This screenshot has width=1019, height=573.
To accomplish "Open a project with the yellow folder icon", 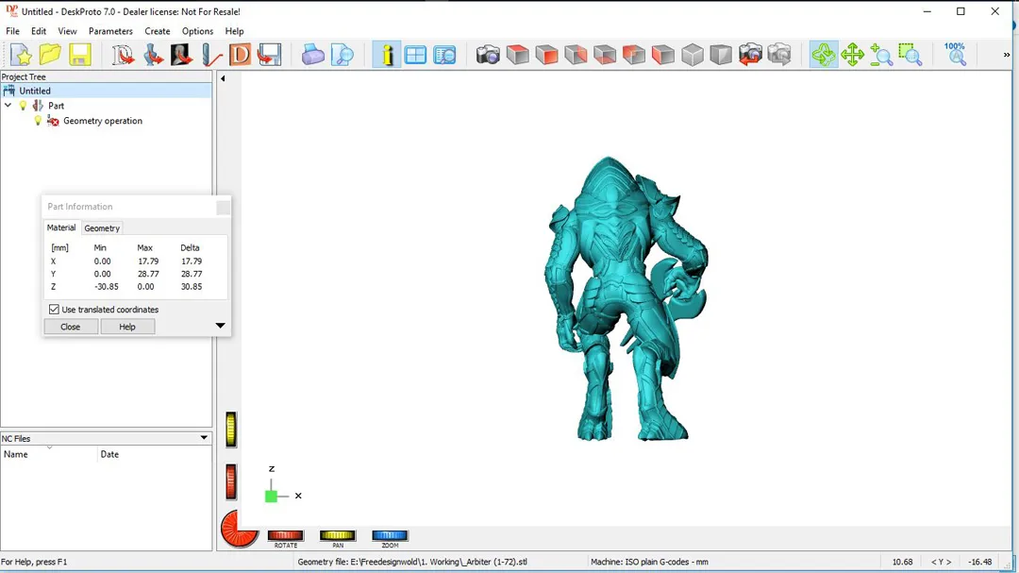I will 50,55.
